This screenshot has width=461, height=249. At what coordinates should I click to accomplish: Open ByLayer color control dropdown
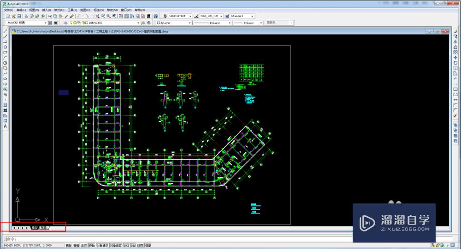pyautogui.click(x=189, y=23)
